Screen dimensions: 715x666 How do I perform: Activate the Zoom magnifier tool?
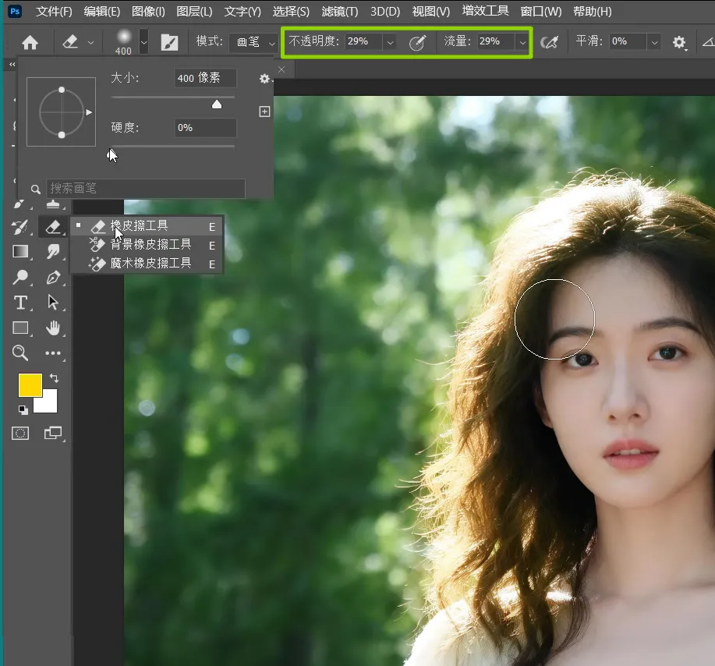(20, 353)
